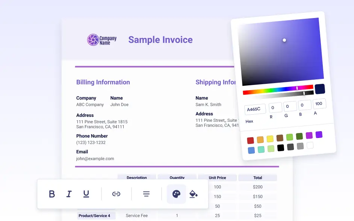
Task: Pick the magenta color swatch
Action: tap(309, 135)
